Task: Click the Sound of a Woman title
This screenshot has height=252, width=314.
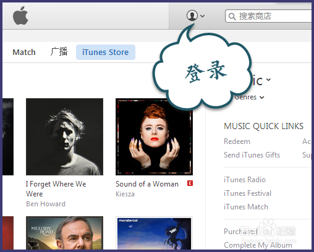Action: coord(147,184)
